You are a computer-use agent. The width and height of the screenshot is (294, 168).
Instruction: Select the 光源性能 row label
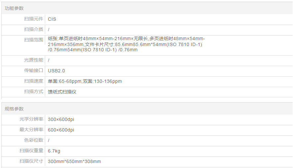(34, 60)
